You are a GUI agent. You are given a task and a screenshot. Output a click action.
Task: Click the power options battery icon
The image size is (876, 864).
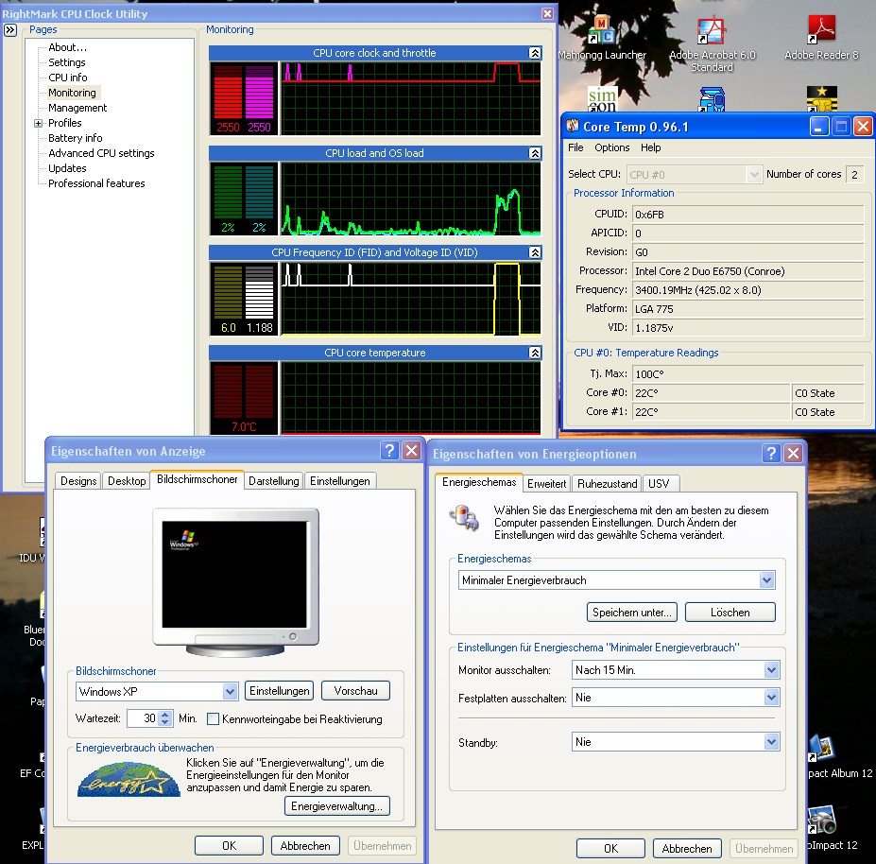click(464, 517)
